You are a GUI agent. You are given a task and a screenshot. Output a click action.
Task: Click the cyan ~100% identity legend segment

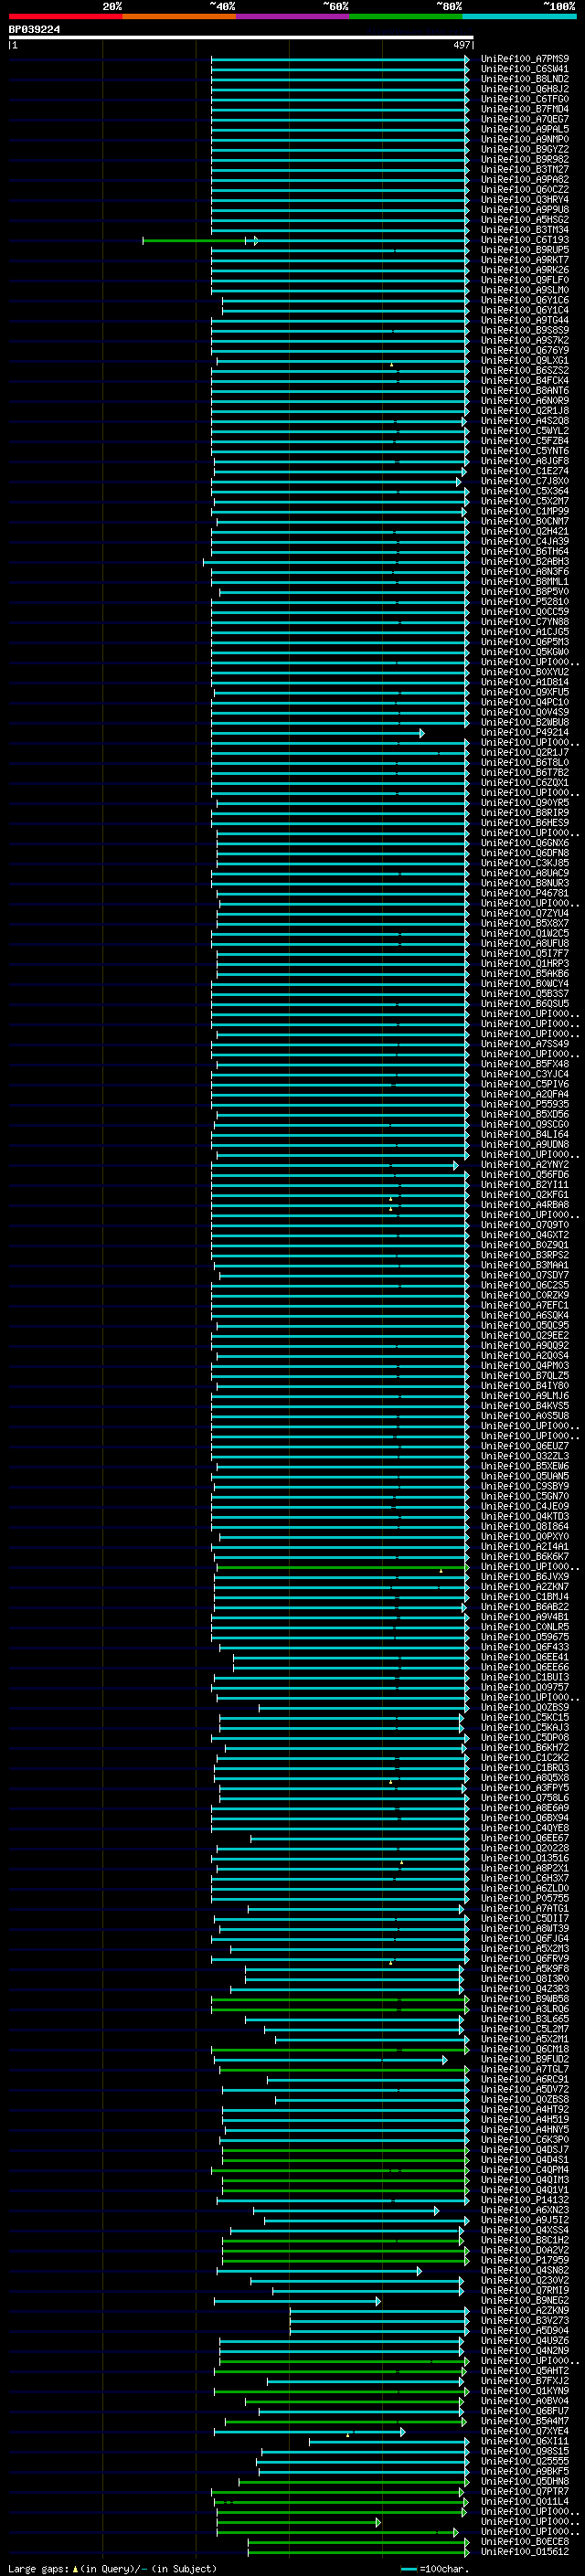tap(519, 16)
